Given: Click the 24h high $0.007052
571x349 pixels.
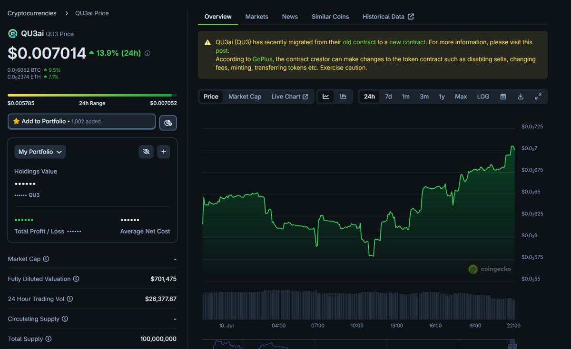Looking at the screenshot, I should click(x=163, y=103).
